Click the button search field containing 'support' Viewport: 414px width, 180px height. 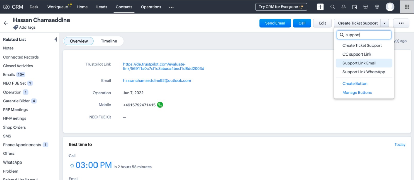coord(364,35)
